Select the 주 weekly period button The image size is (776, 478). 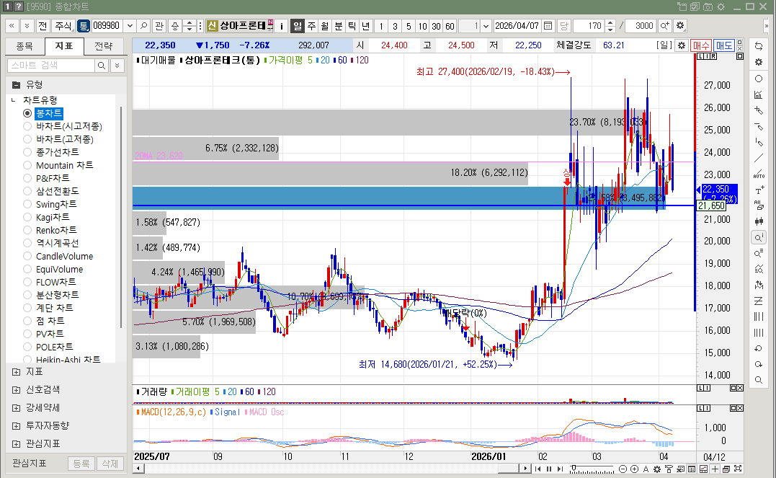point(311,26)
